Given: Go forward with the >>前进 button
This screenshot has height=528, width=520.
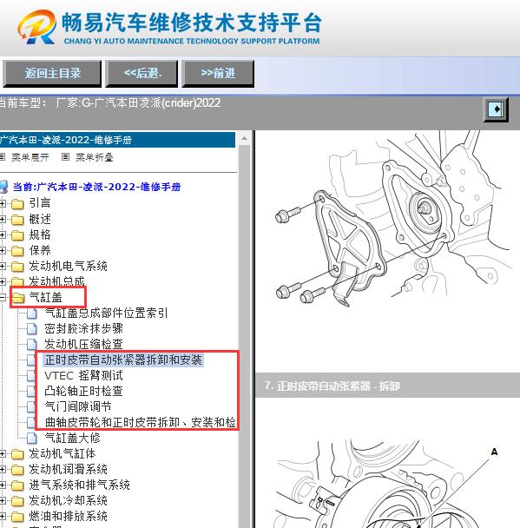Looking at the screenshot, I should coord(218,74).
